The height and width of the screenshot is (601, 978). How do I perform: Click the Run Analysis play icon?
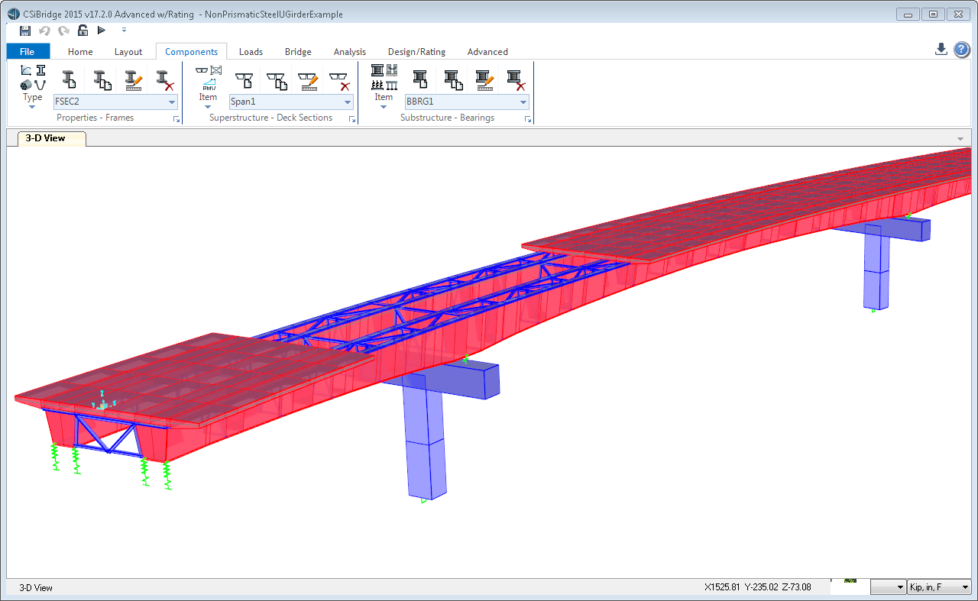(102, 31)
